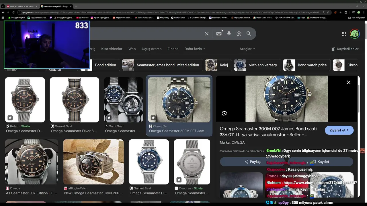Open the YouTube bookmark

pos(83,18)
